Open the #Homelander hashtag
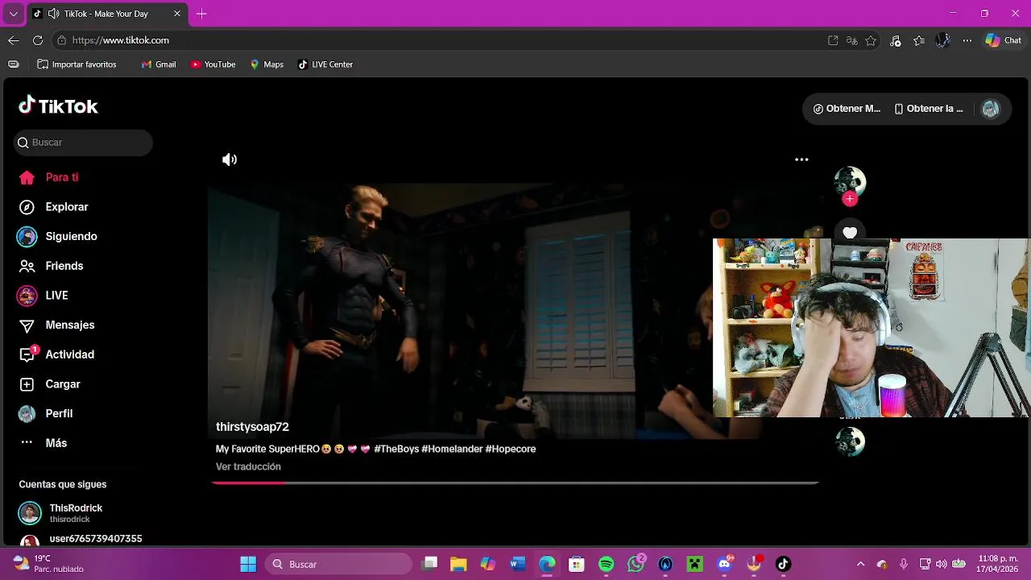Viewport: 1031px width, 580px height. [452, 449]
